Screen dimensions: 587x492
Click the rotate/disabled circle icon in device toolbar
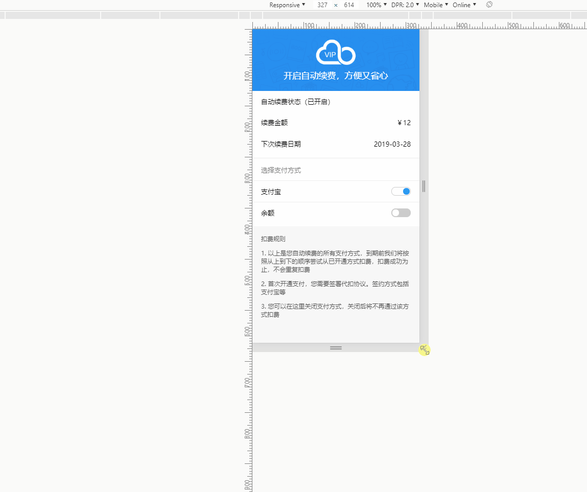[488, 5]
